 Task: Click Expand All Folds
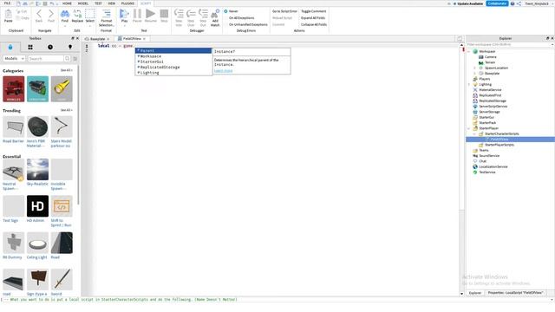313,18
